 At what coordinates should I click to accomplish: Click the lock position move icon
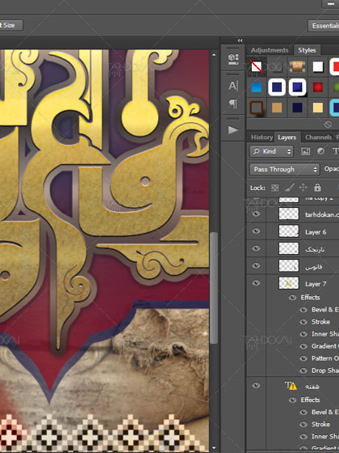pos(303,188)
